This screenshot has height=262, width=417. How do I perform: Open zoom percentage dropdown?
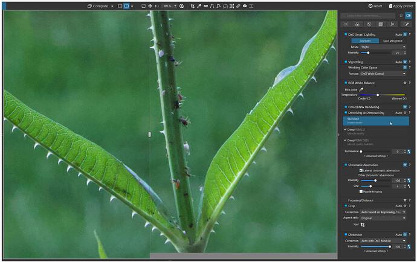point(175,6)
